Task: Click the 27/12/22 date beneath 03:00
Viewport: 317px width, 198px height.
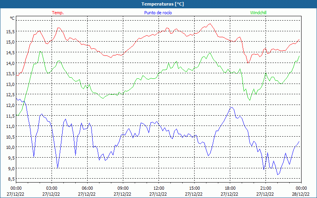Action: tap(51, 194)
